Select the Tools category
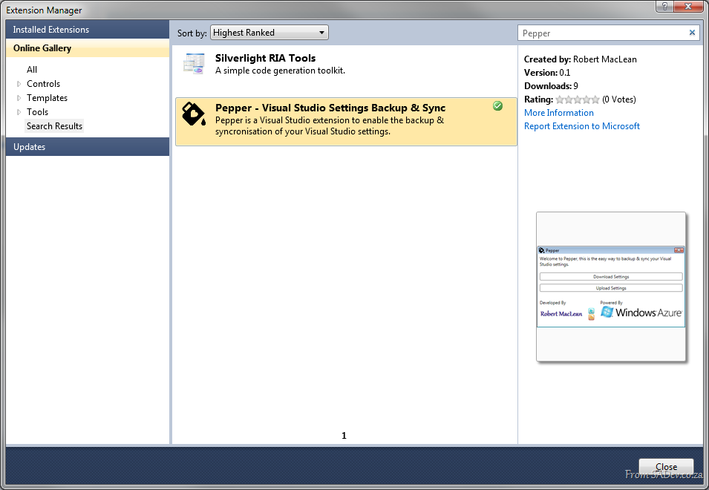709x490 pixels. (x=38, y=111)
